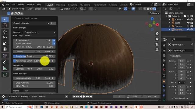Open the Tool properties tab
The height and width of the screenshot is (109, 195).
click(164, 45)
